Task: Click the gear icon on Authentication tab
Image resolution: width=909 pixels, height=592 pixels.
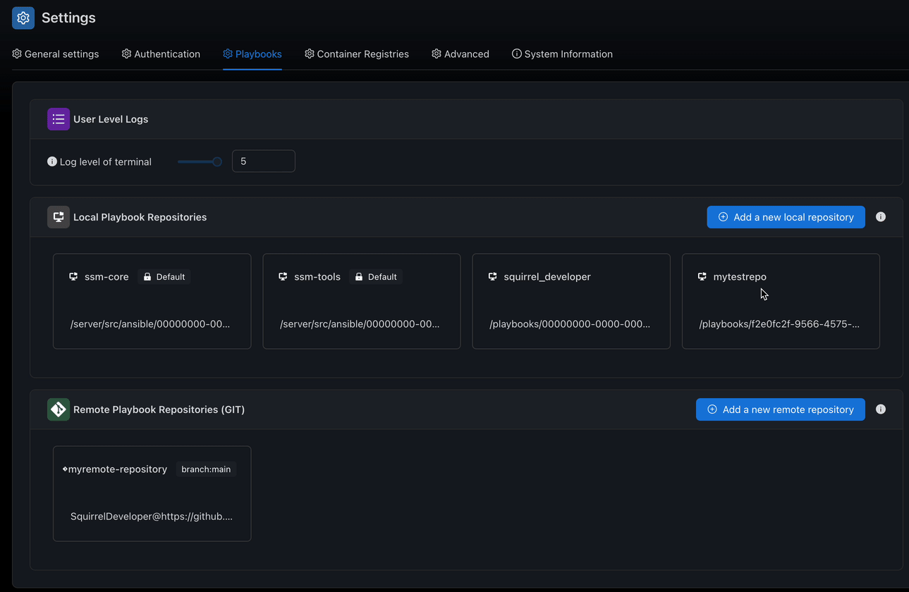Action: [x=126, y=54]
